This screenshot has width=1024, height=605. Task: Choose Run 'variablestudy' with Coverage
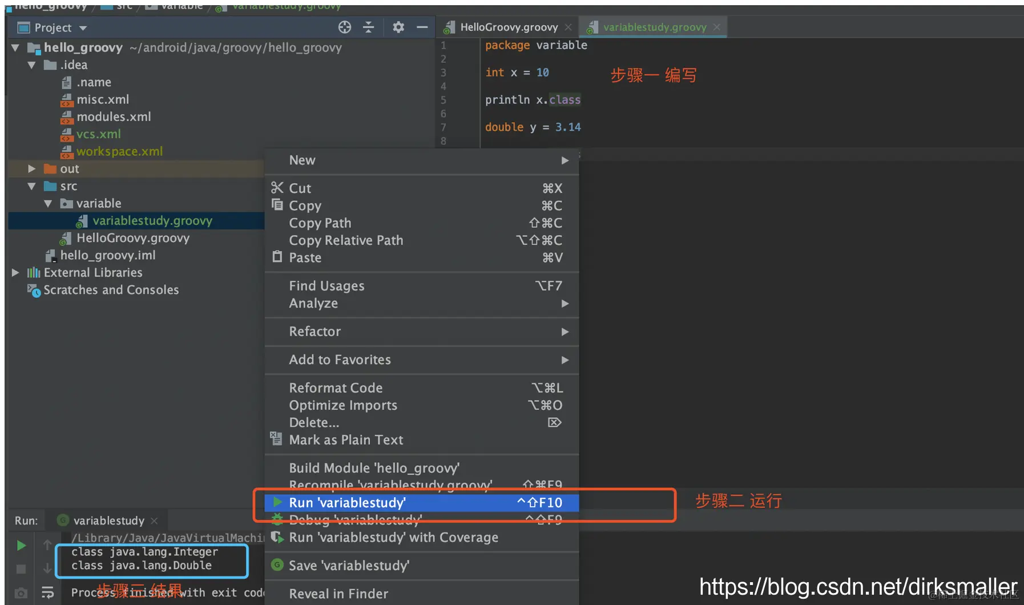click(x=422, y=538)
